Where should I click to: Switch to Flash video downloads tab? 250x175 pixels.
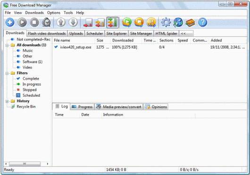point(47,33)
